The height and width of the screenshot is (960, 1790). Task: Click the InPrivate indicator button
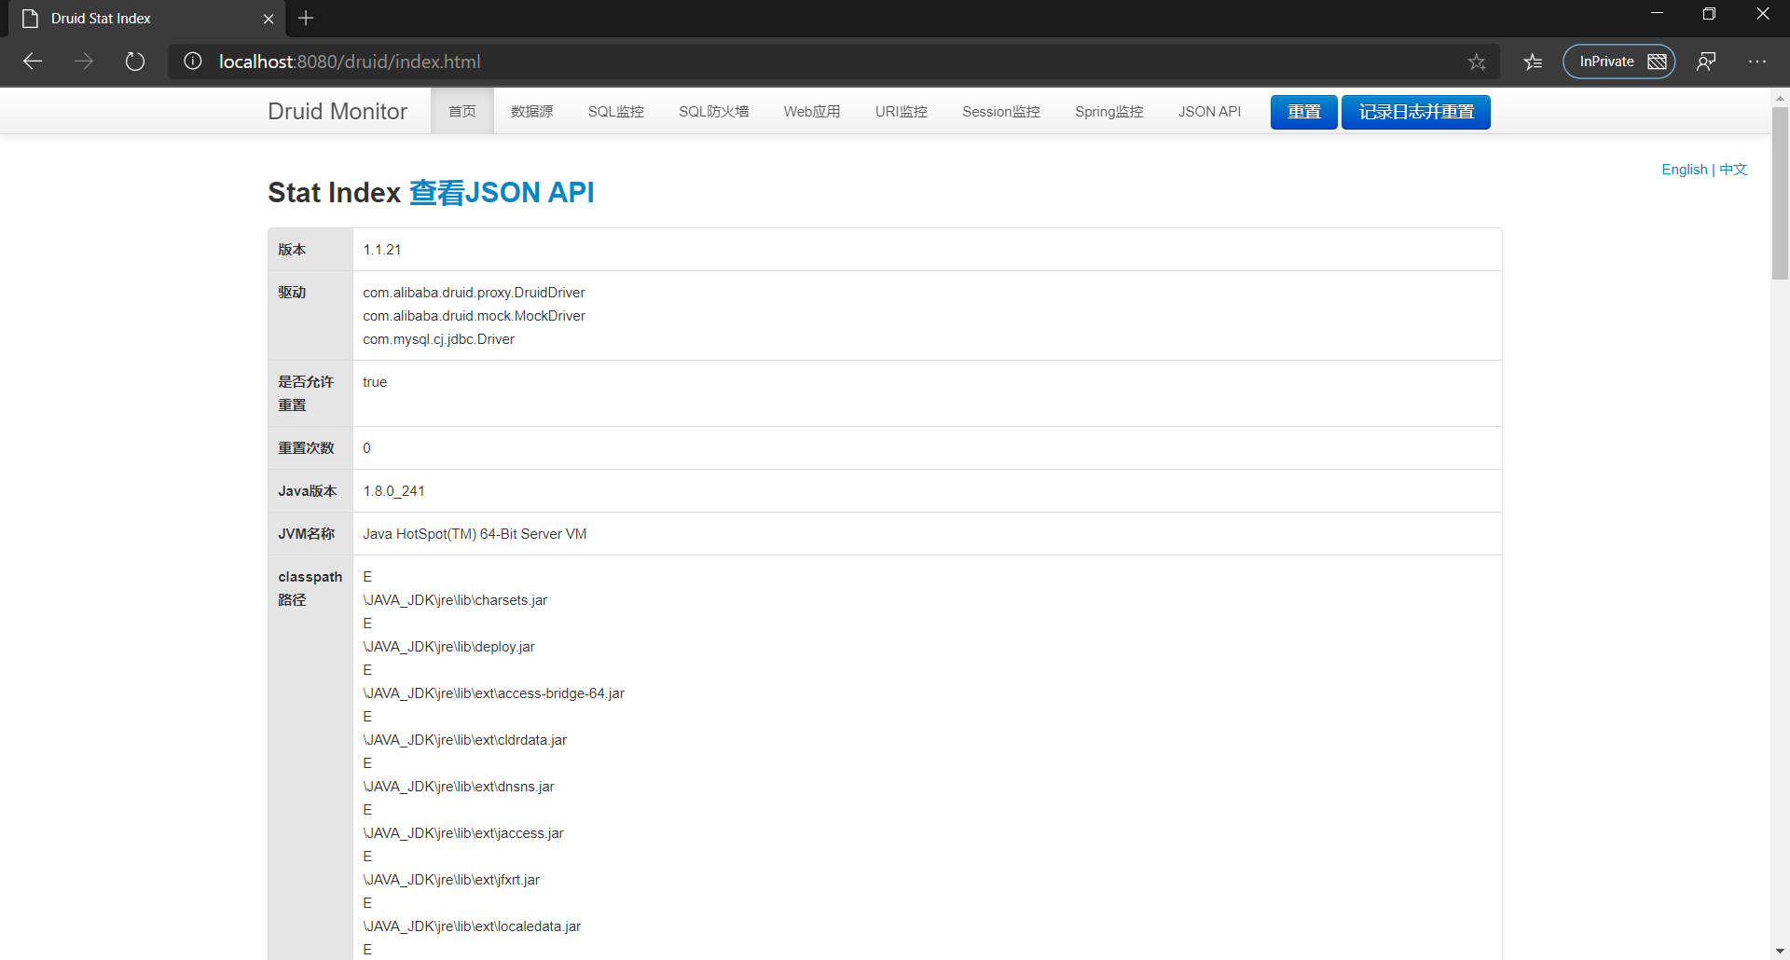[x=1619, y=62]
